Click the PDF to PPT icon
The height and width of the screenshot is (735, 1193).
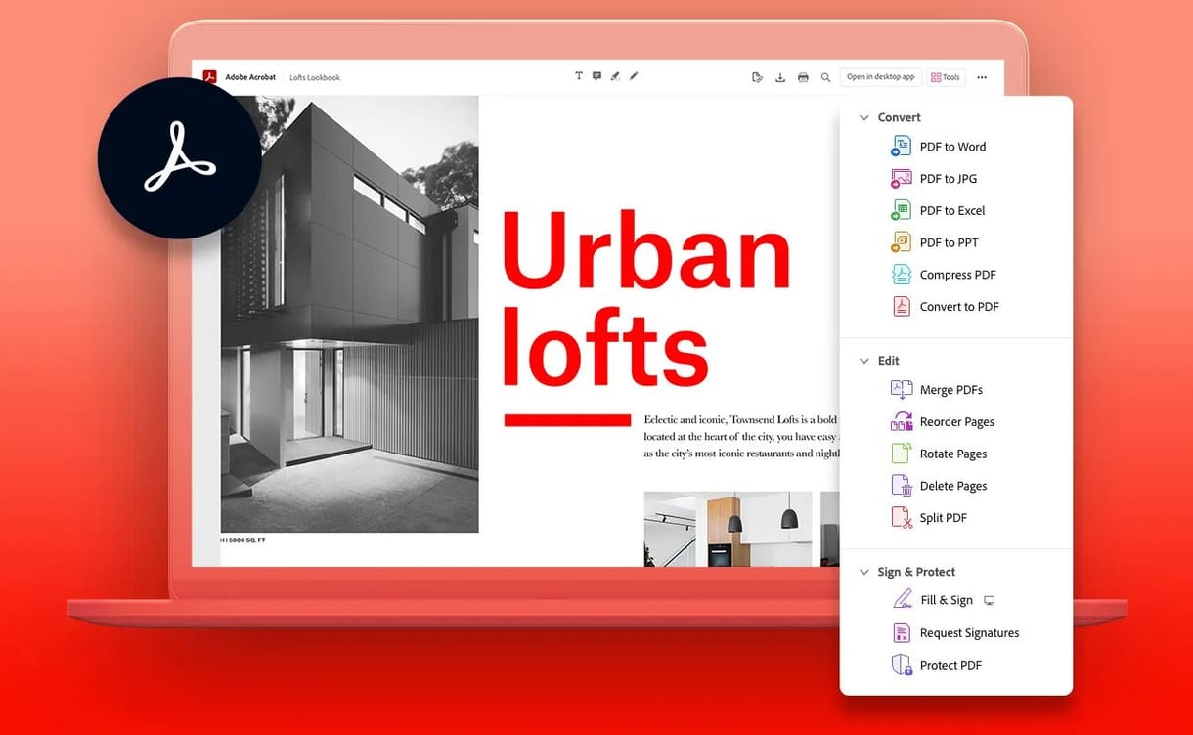pos(901,242)
